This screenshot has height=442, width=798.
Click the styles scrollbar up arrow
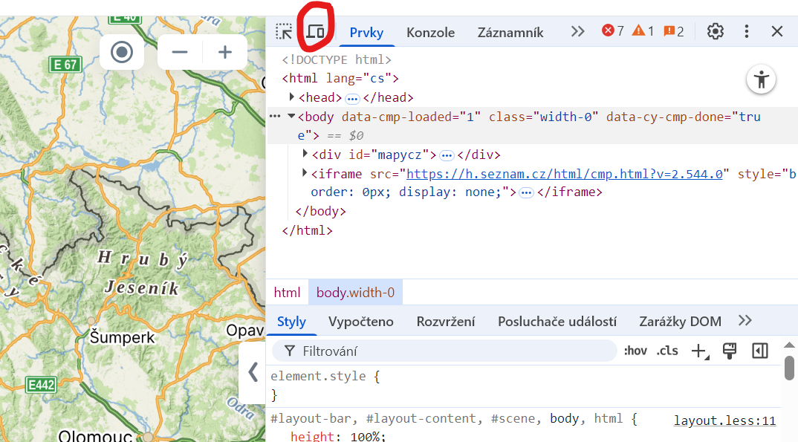[x=789, y=345]
